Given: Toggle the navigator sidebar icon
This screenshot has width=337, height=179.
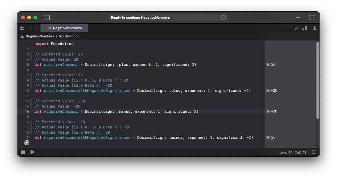Looking at the screenshot, I should pyautogui.click(x=47, y=17).
